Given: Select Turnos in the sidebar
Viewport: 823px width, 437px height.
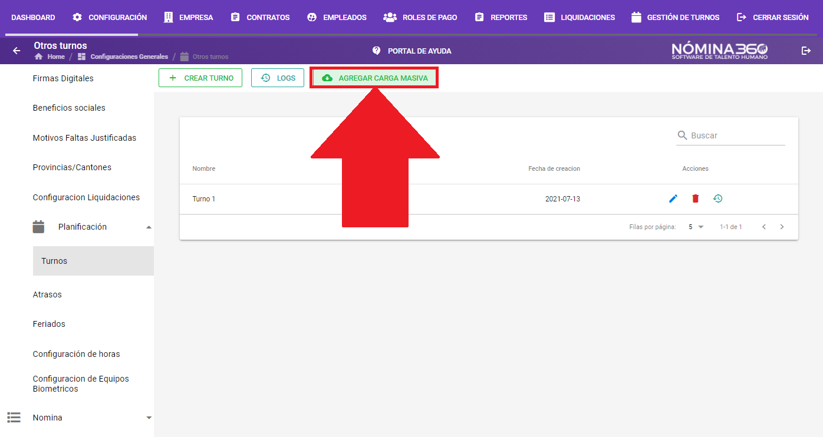Looking at the screenshot, I should (x=93, y=261).
